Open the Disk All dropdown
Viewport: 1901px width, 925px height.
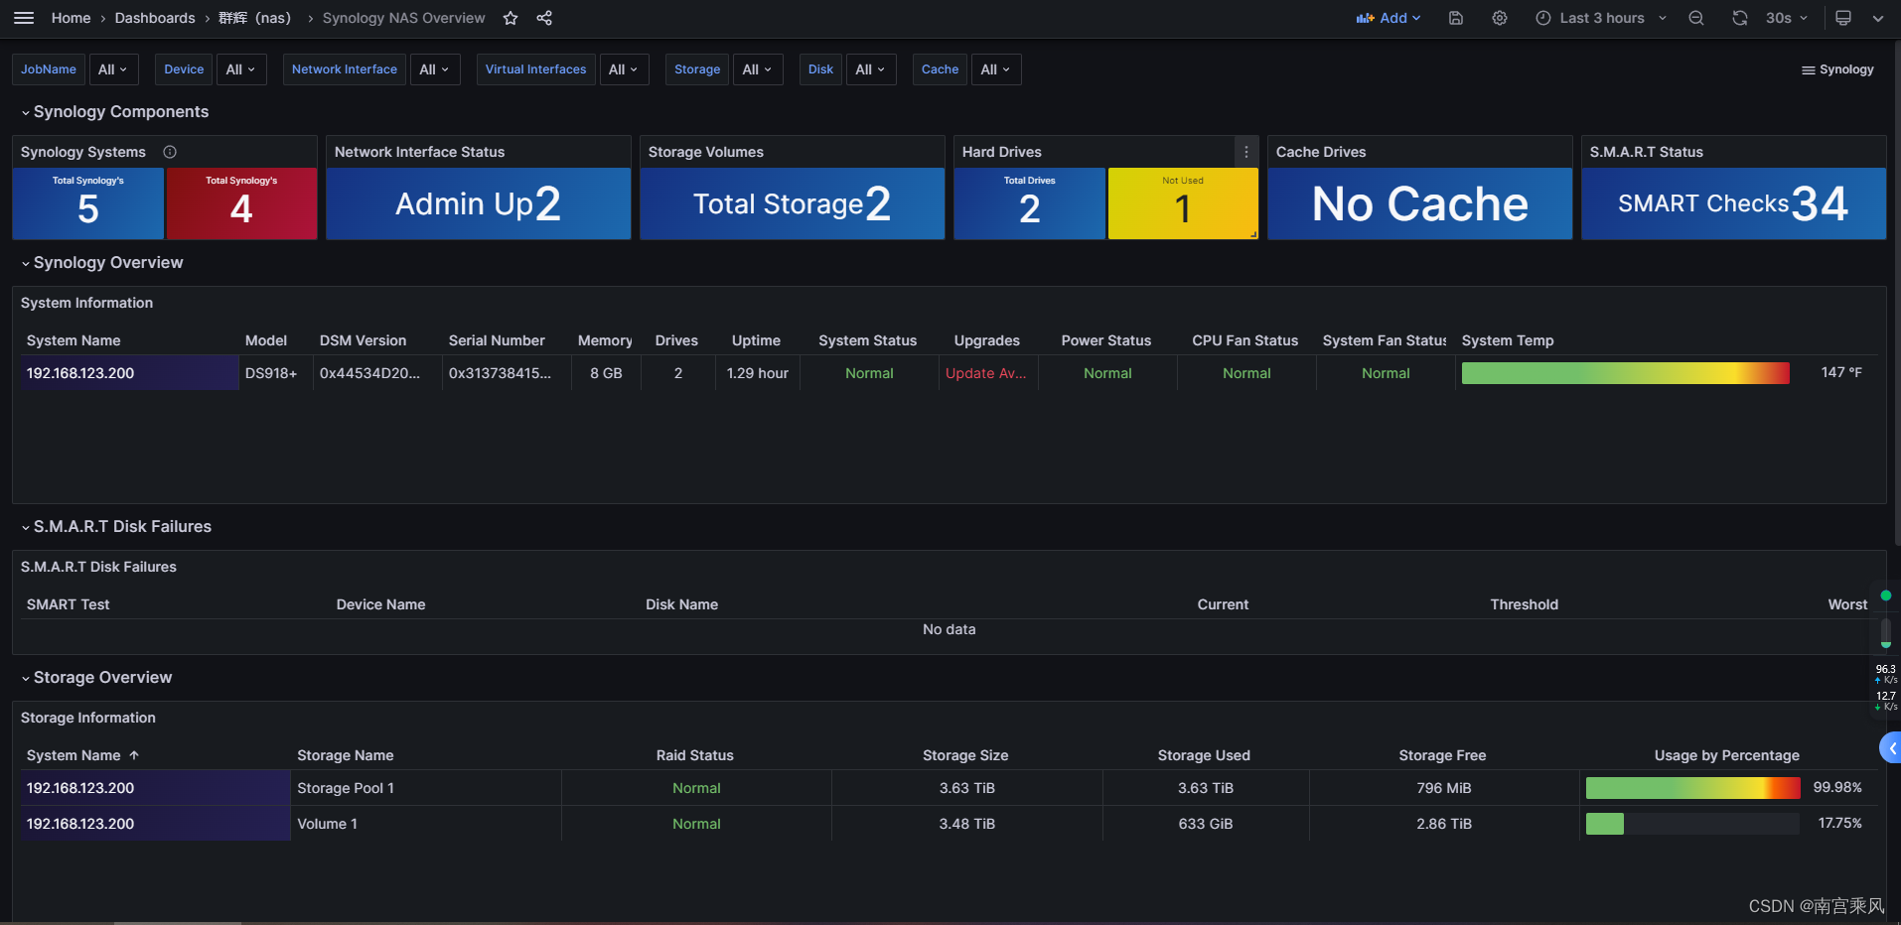coord(871,69)
